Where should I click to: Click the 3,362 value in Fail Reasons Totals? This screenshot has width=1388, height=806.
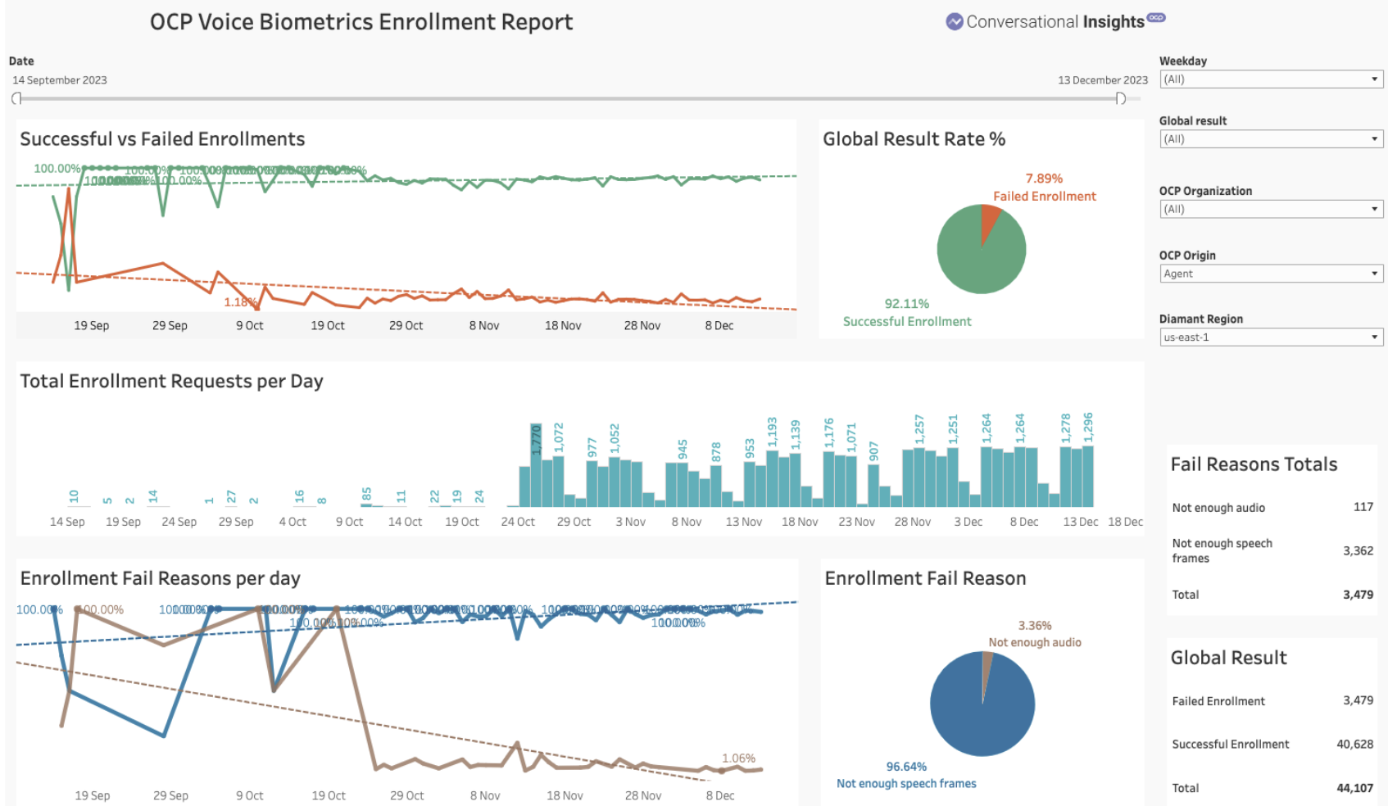[1358, 550]
